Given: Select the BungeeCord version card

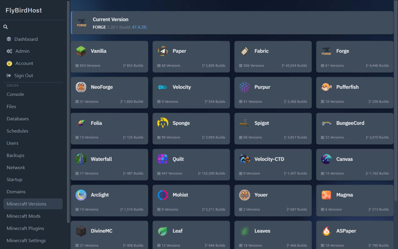Looking at the screenshot, I should [x=355, y=129].
